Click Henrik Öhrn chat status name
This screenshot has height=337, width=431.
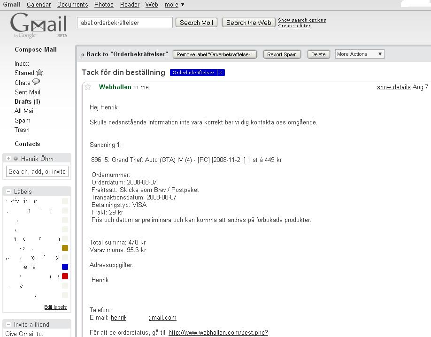pyautogui.click(x=37, y=159)
